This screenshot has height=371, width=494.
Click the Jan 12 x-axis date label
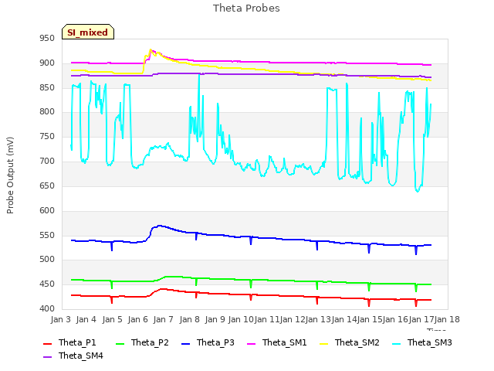coord(293,319)
